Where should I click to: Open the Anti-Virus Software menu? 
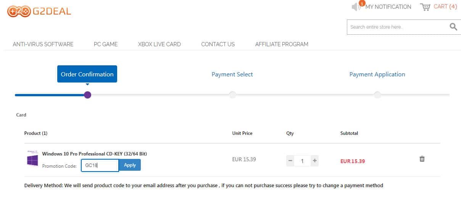coord(43,44)
